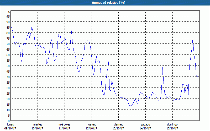Screen dimensions: 210x131
Task: Click the 95 value on the y-axis
Action: 8,16
